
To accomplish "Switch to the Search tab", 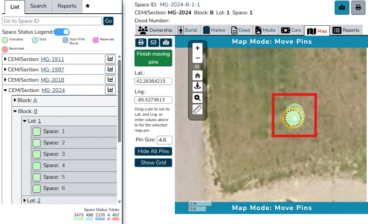I will pos(38,6).
